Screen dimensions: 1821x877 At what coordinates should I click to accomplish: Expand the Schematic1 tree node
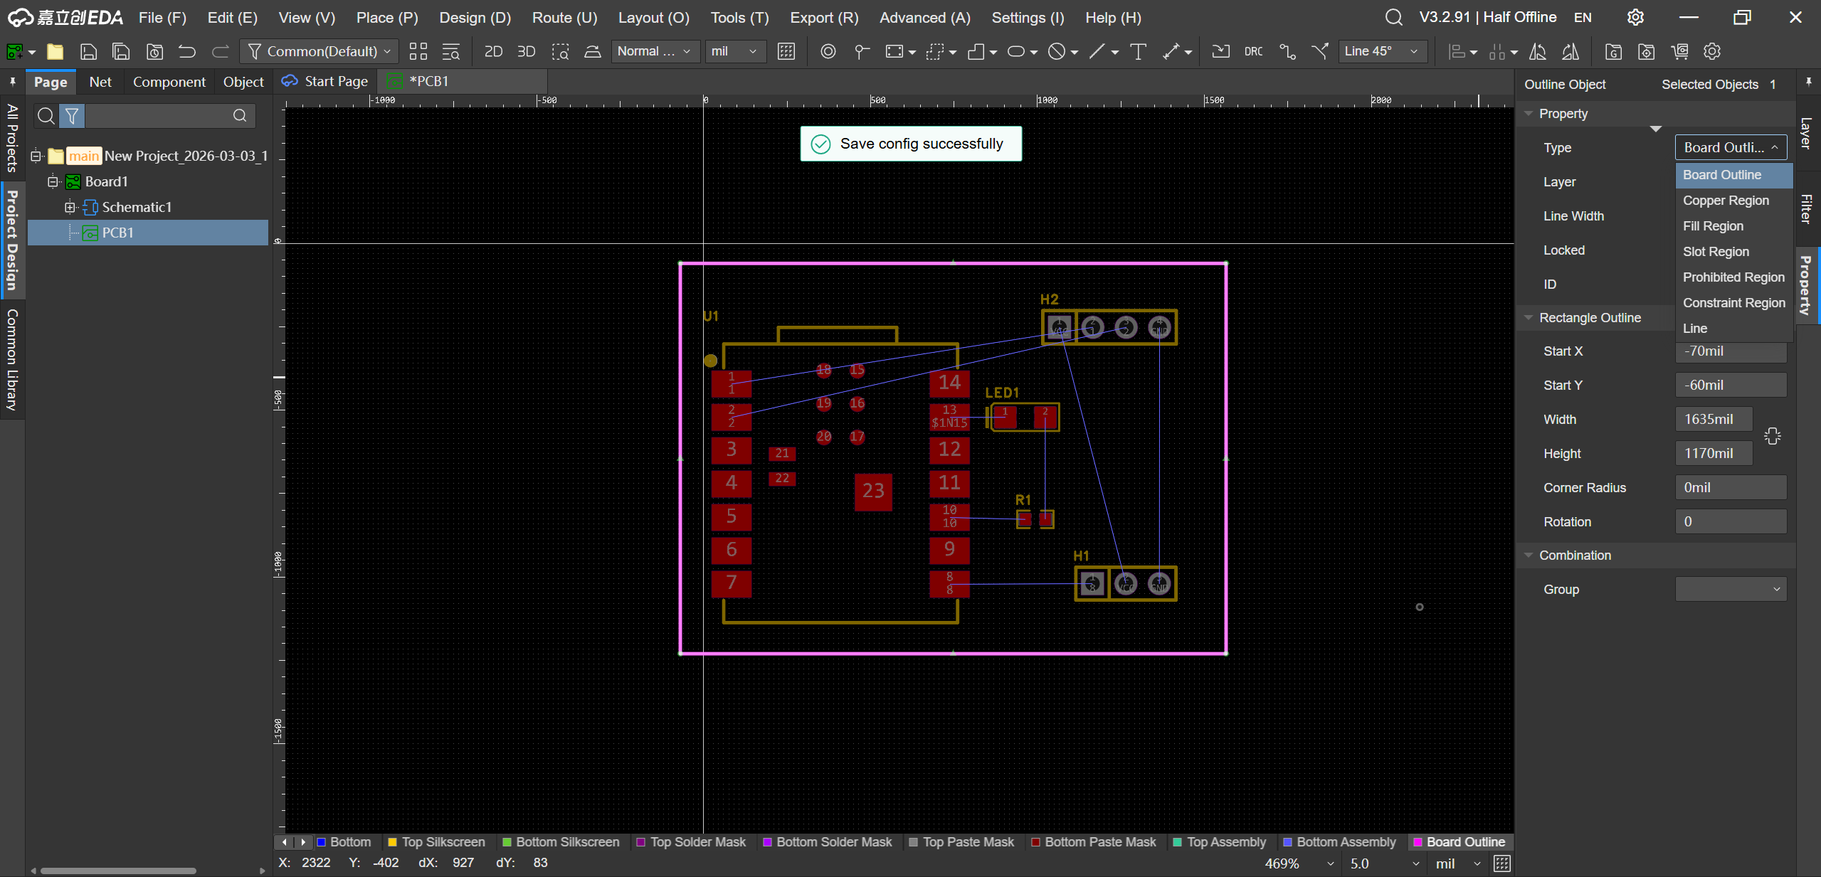coord(70,207)
